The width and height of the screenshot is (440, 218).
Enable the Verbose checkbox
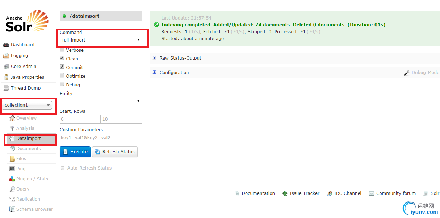pos(62,50)
